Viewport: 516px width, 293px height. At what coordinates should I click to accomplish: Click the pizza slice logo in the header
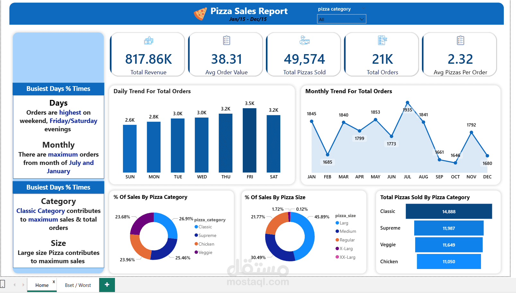[x=200, y=13]
